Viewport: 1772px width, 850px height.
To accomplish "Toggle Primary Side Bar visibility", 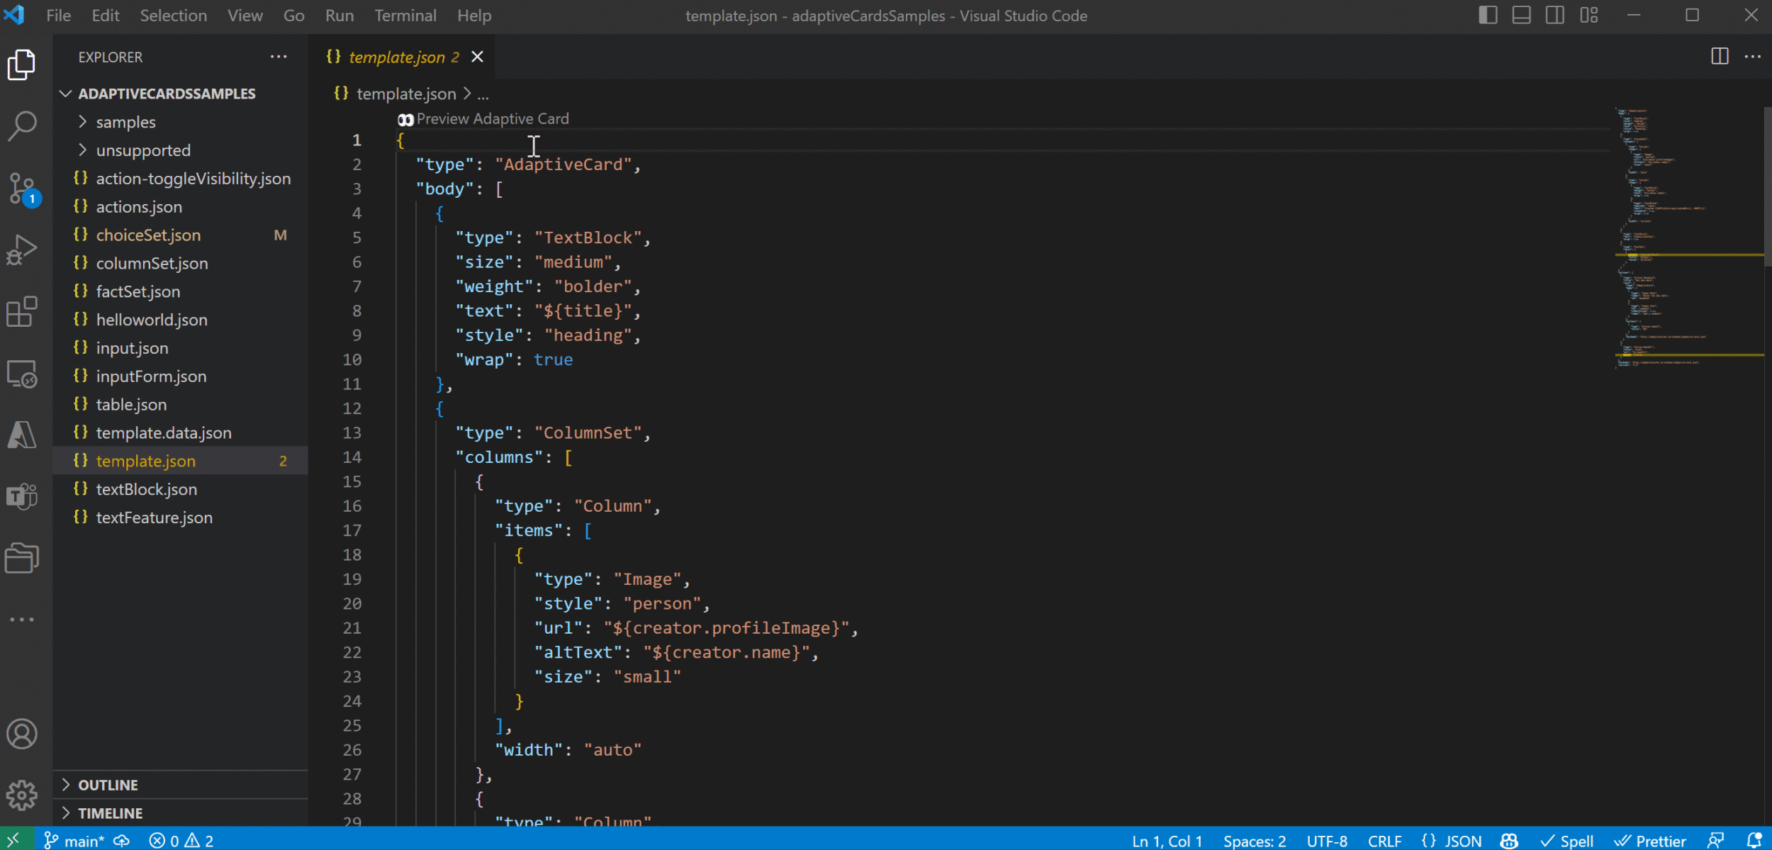I will click(x=1488, y=15).
